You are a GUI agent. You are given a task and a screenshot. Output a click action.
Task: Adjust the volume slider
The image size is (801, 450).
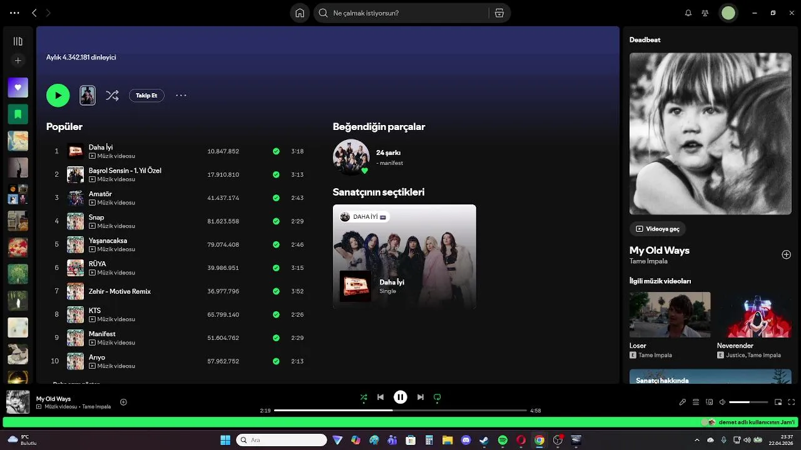pos(748,402)
